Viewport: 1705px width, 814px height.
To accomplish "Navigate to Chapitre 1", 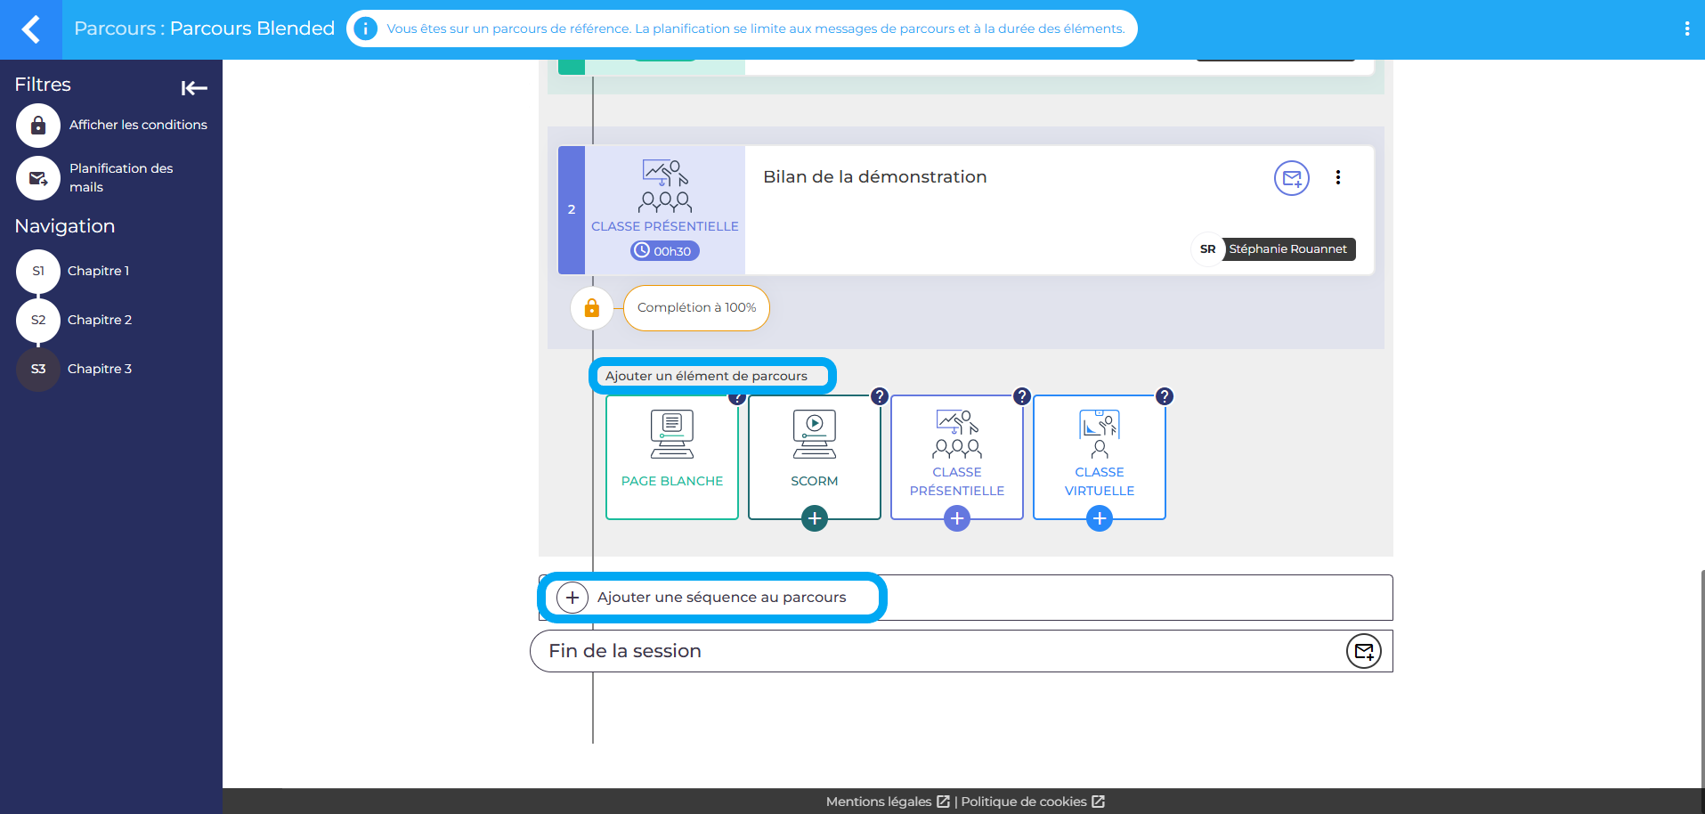I will [x=38, y=272].
